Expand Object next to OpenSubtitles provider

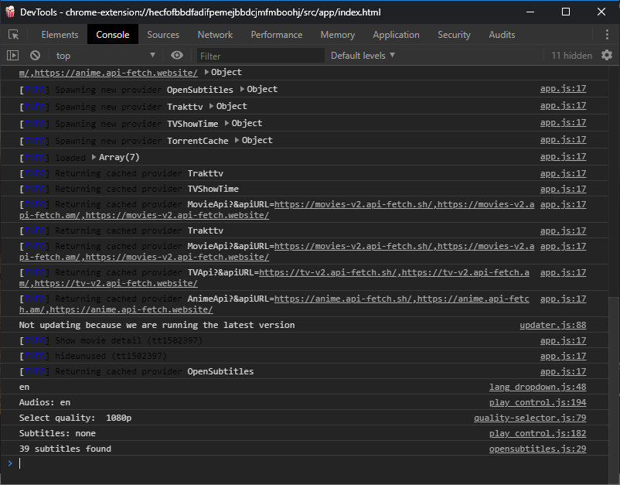[259, 90]
